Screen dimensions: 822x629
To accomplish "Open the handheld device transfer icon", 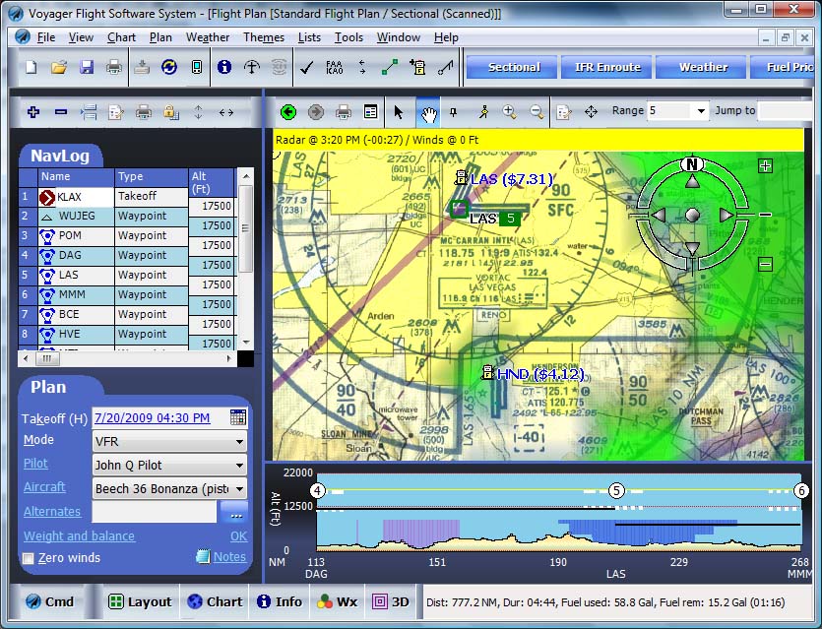I will tap(197, 67).
